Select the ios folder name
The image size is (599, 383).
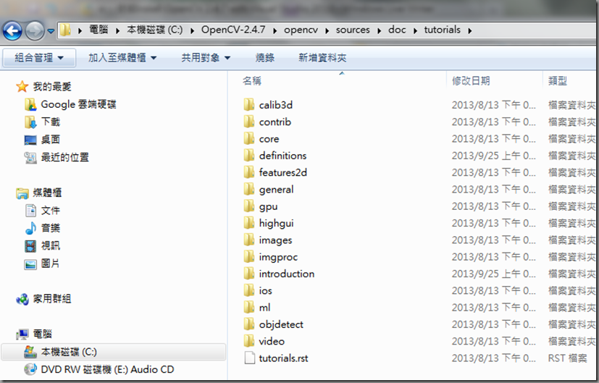tap(266, 290)
